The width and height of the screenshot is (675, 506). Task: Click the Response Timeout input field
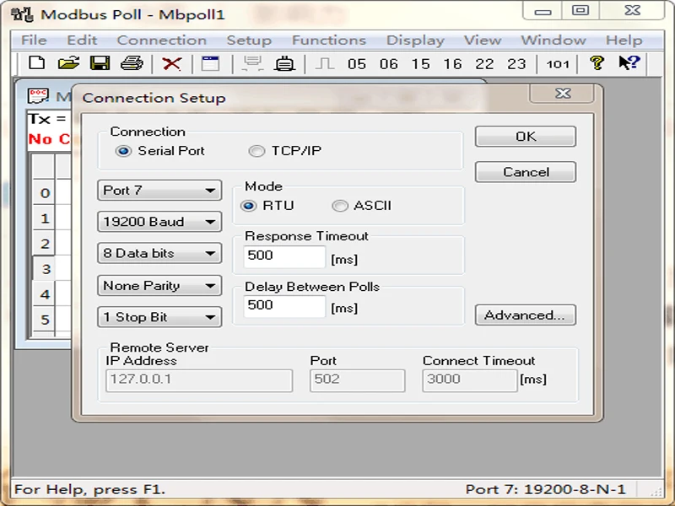click(x=284, y=256)
